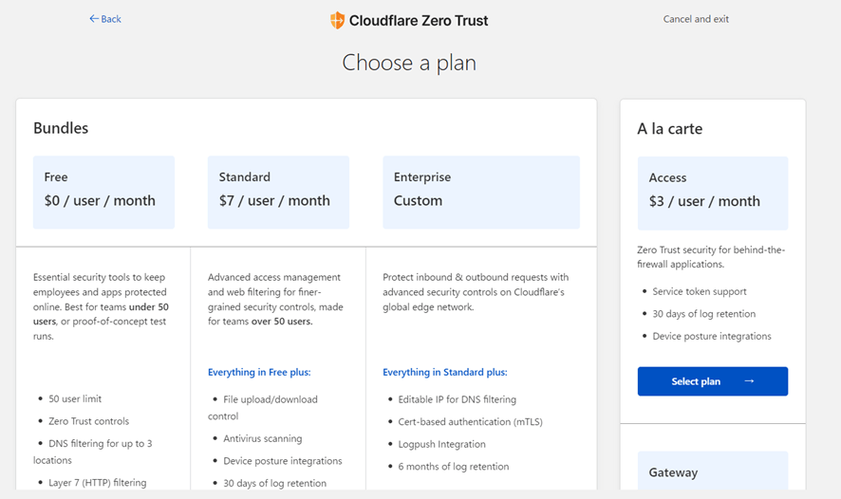Click the left arrow beside Back
Image resolution: width=841 pixels, height=499 pixels.
[x=94, y=19]
